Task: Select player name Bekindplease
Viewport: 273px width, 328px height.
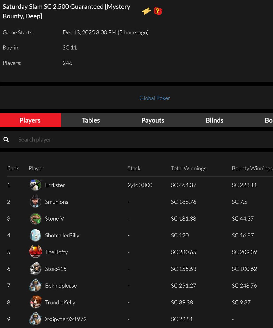Action: 61,286
